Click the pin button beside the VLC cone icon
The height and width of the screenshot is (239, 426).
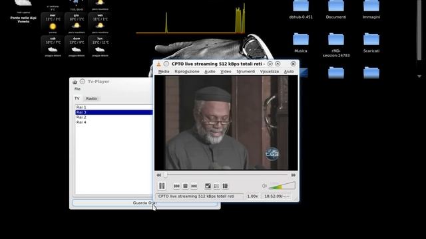pos(166,64)
